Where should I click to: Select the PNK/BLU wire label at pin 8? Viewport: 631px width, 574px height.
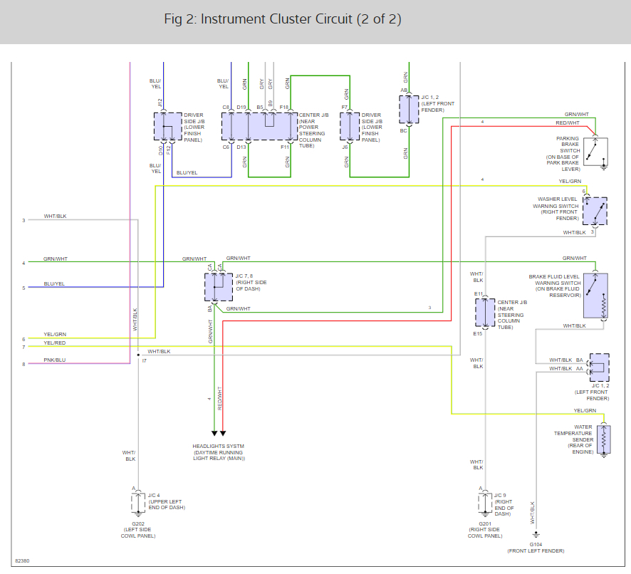tap(54, 360)
